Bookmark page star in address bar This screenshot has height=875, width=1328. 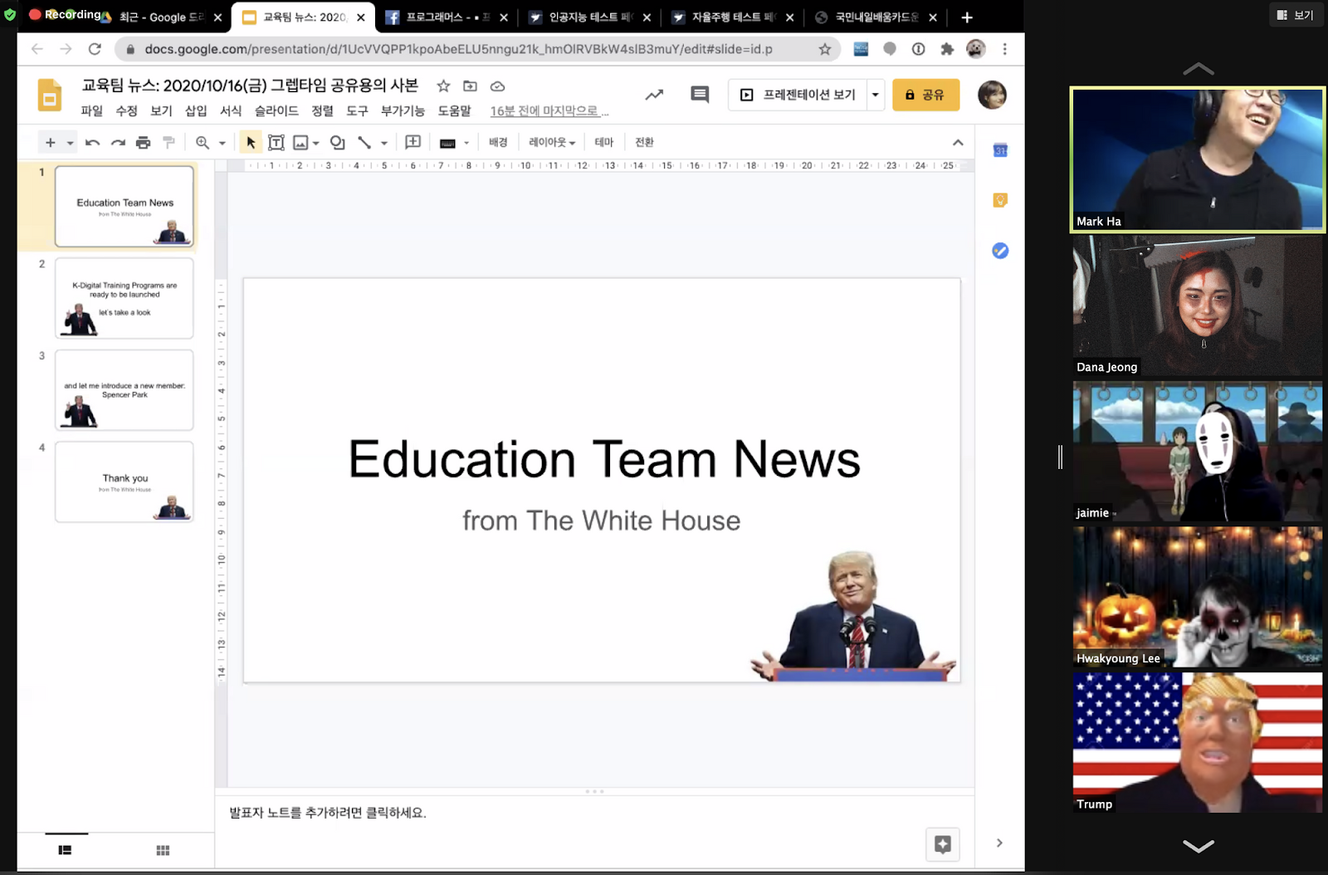[x=824, y=49]
